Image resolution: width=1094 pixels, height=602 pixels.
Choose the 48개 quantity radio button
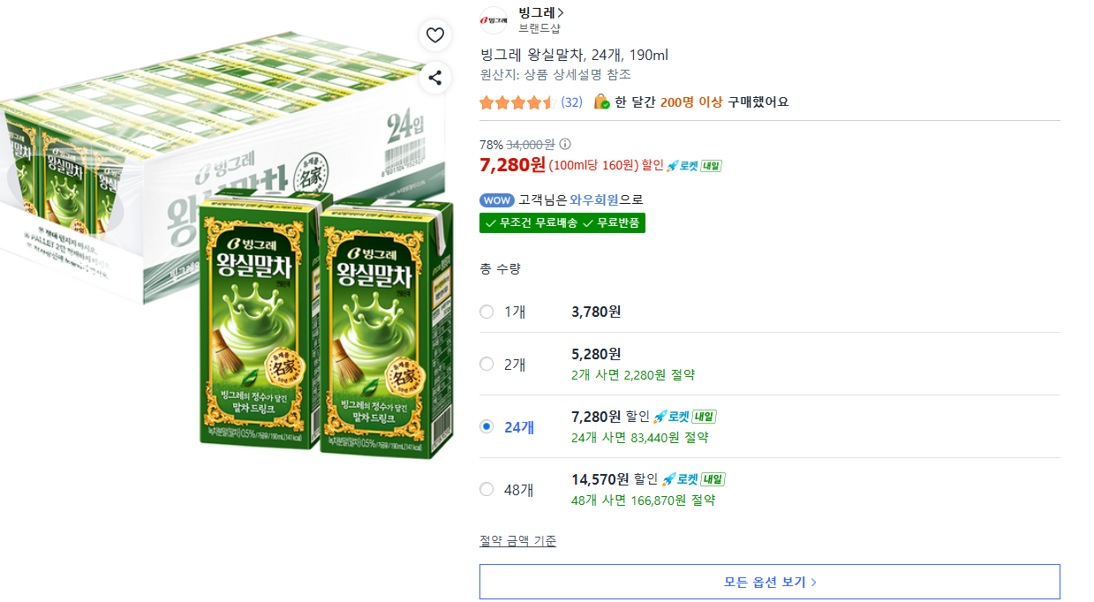(487, 489)
